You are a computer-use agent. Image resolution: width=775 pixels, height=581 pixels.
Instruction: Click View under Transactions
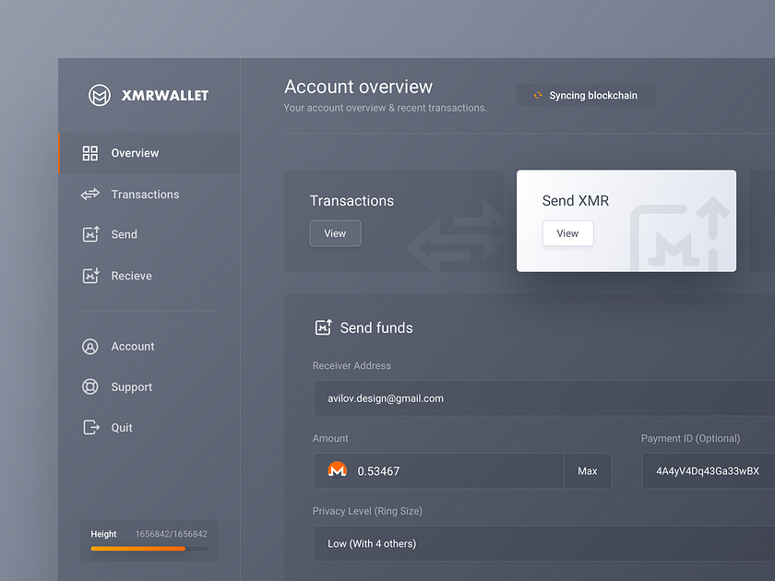point(335,233)
